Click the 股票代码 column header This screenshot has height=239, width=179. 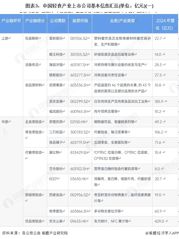80,21
